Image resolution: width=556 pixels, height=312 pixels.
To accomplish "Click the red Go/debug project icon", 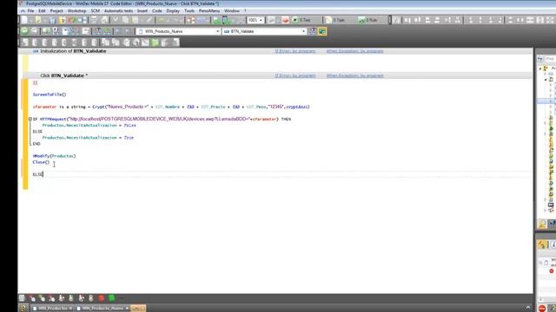I will tap(286, 20).
